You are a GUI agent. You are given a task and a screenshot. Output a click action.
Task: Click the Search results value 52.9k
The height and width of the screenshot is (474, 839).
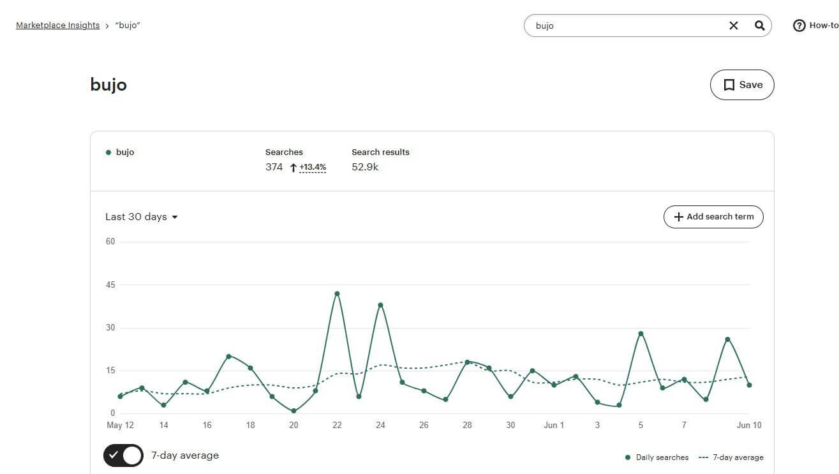[365, 167]
